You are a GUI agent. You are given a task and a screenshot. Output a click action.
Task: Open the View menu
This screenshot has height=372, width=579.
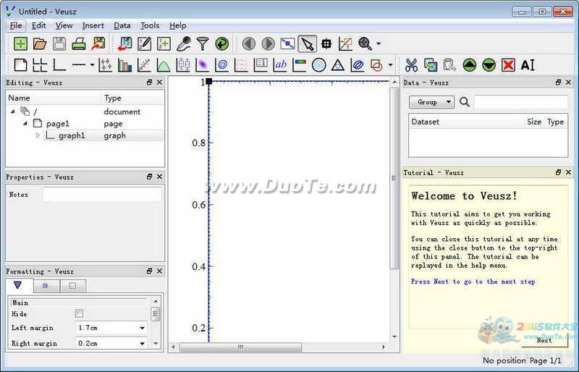pos(64,25)
